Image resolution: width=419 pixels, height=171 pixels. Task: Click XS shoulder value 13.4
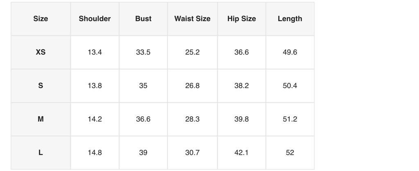95,52
